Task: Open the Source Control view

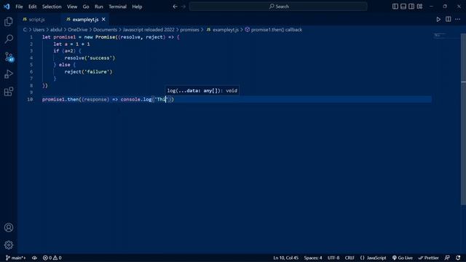Action: point(9,57)
